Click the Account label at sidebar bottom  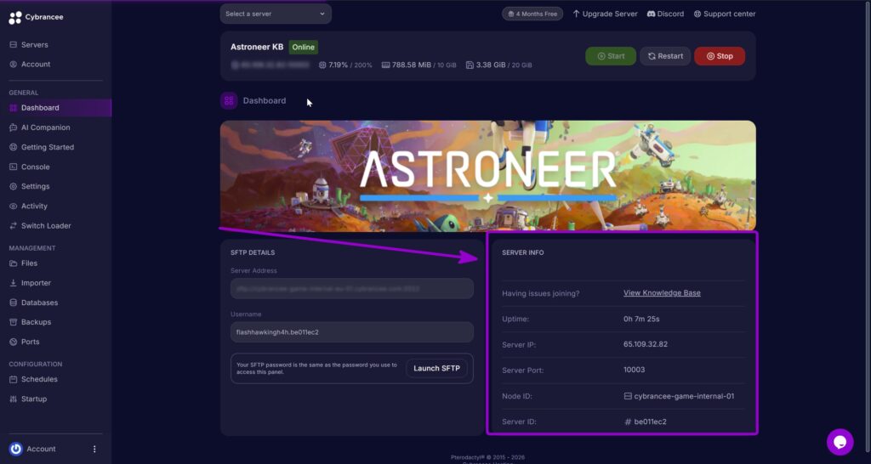(41, 449)
